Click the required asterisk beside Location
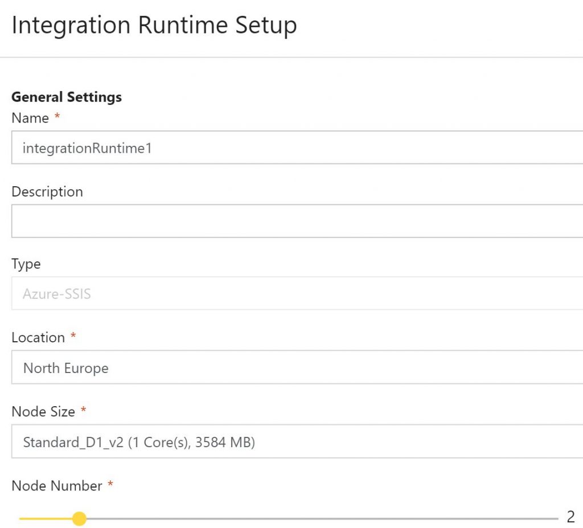Screen dimensions: 583x528 [73, 337]
